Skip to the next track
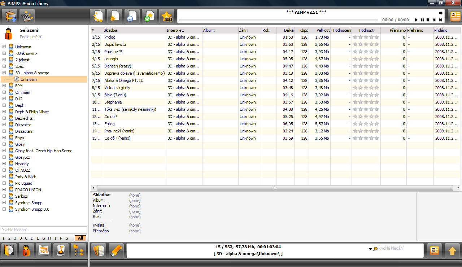Screen dimensions: 462x267 (440, 20)
